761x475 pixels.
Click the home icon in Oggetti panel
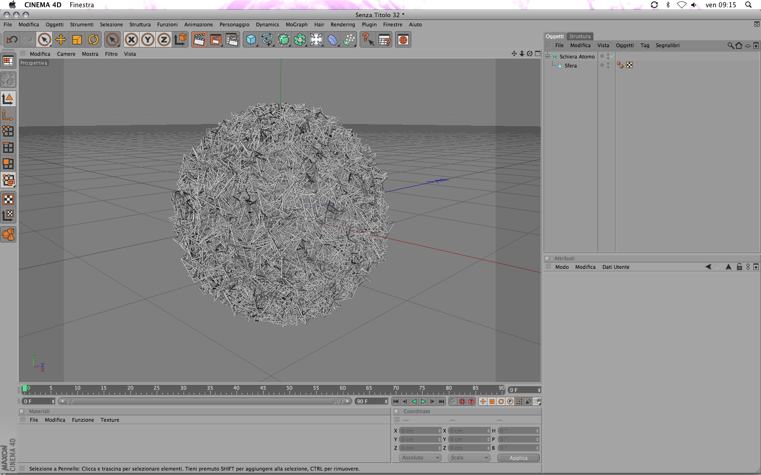coord(739,45)
